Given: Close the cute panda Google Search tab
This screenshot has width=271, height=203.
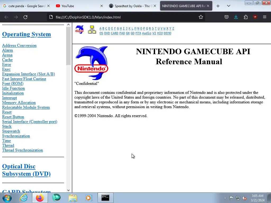Looking at the screenshot, I should click(x=48, y=6).
